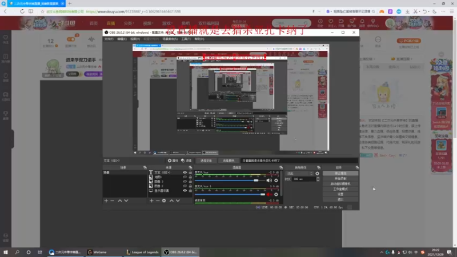Image resolution: width=457 pixels, height=257 pixels.
Task: Open OBS Tools menu
Action: (x=186, y=39)
